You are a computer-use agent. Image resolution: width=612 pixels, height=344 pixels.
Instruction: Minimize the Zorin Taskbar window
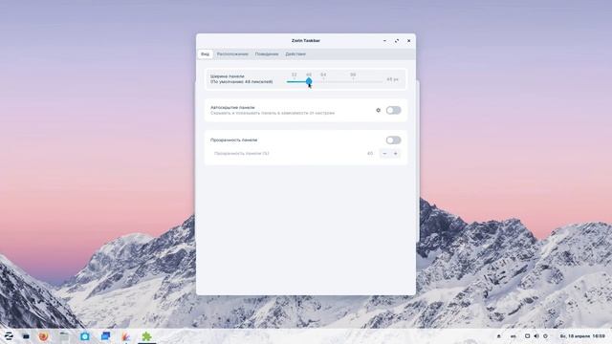[x=384, y=41]
